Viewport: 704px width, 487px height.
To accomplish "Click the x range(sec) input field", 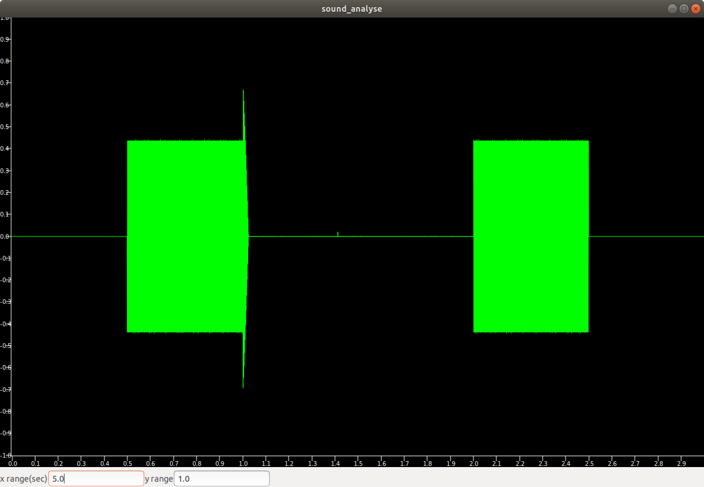I will [x=96, y=479].
